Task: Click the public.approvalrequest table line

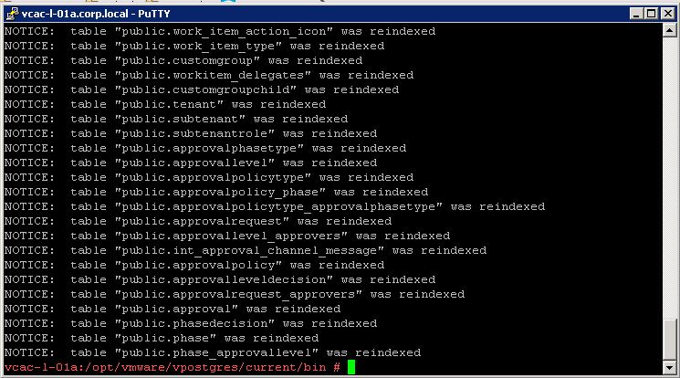Action: point(198,221)
